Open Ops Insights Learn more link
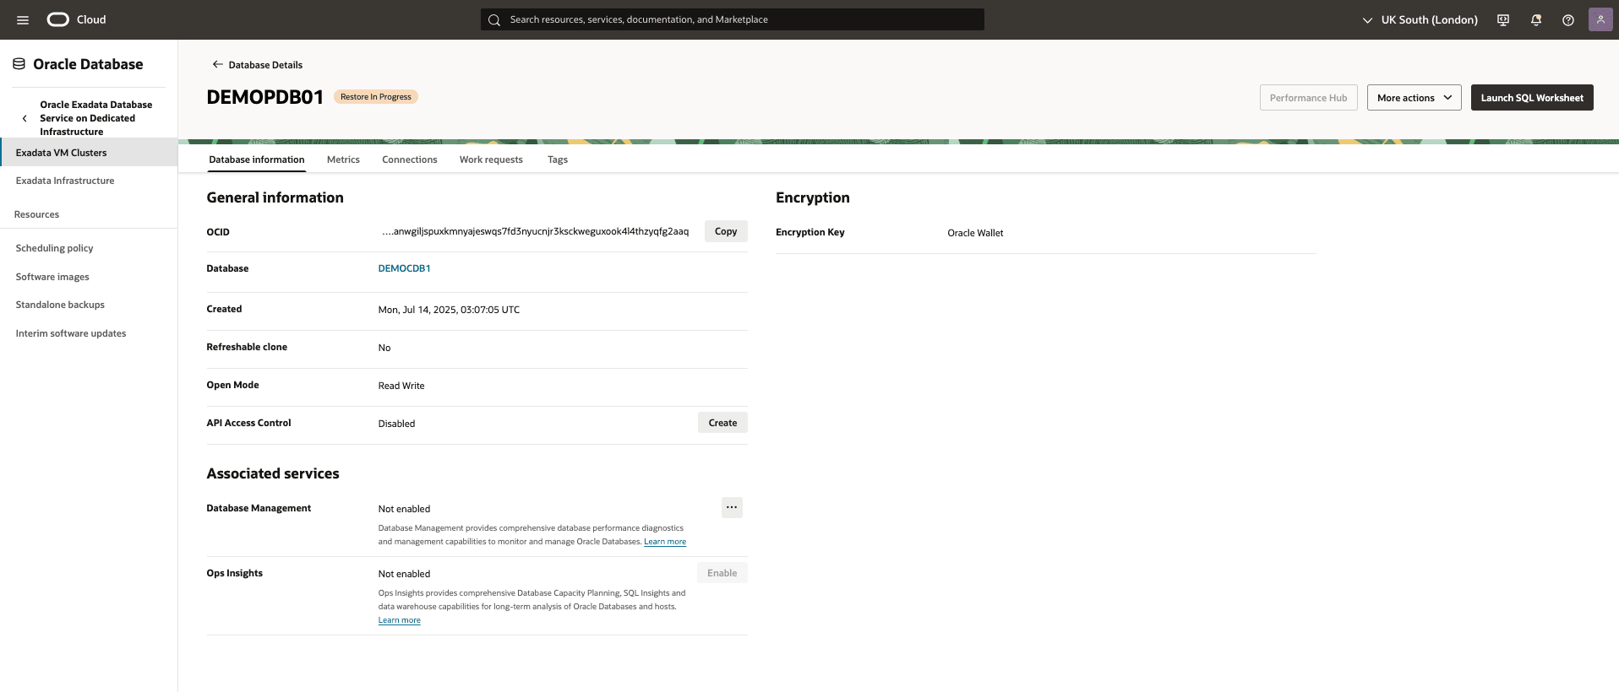This screenshot has width=1619, height=692. tap(399, 620)
